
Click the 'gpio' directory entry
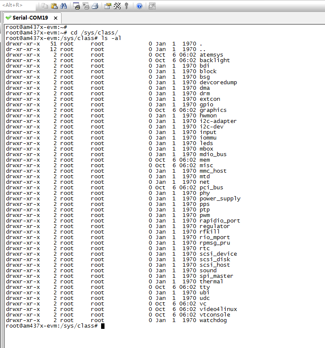click(206, 105)
